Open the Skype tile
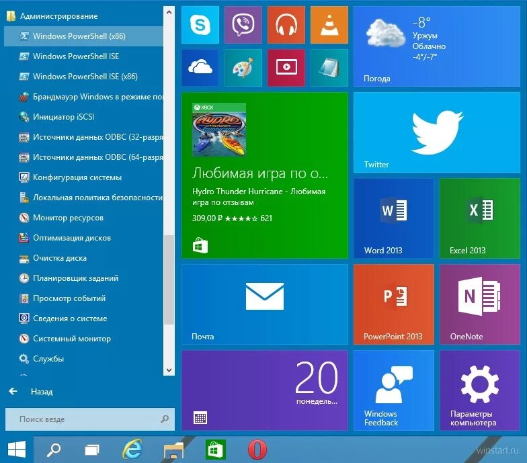The height and width of the screenshot is (463, 527). tap(200, 25)
